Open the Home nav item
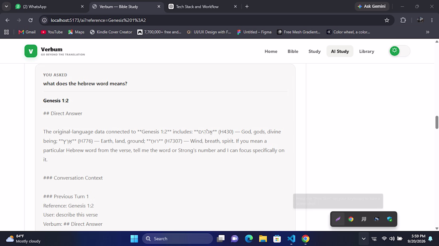This screenshot has width=439, height=246. 271,51
